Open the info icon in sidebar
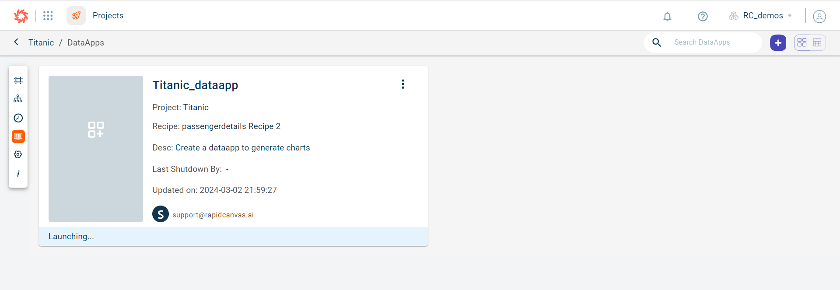The width and height of the screenshot is (840, 290). [18, 174]
